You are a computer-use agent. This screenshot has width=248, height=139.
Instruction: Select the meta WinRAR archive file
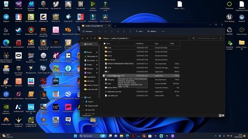click(141, 84)
